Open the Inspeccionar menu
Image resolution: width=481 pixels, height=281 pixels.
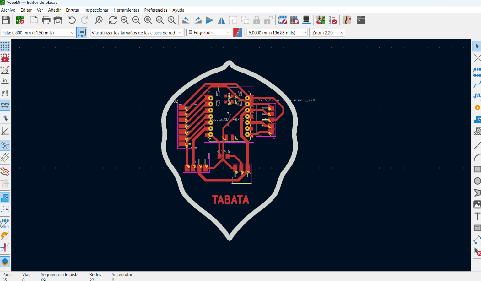96,10
